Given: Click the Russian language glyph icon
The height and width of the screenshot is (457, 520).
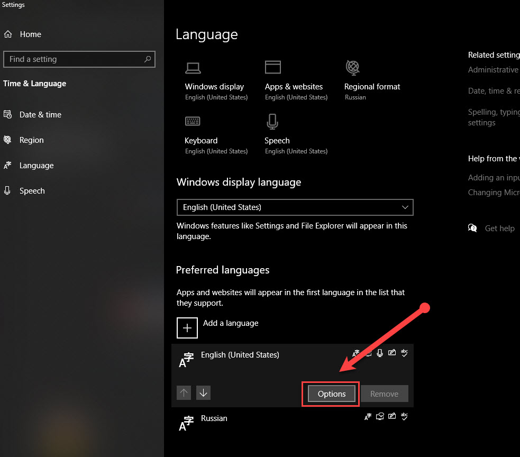Looking at the screenshot, I should click(186, 424).
